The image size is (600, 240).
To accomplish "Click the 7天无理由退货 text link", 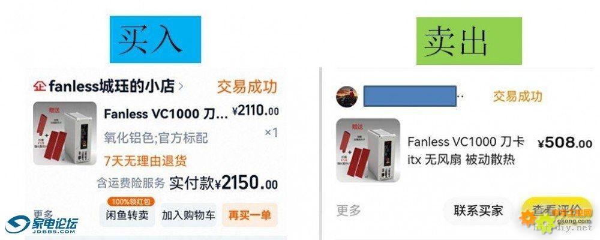I will tap(145, 160).
